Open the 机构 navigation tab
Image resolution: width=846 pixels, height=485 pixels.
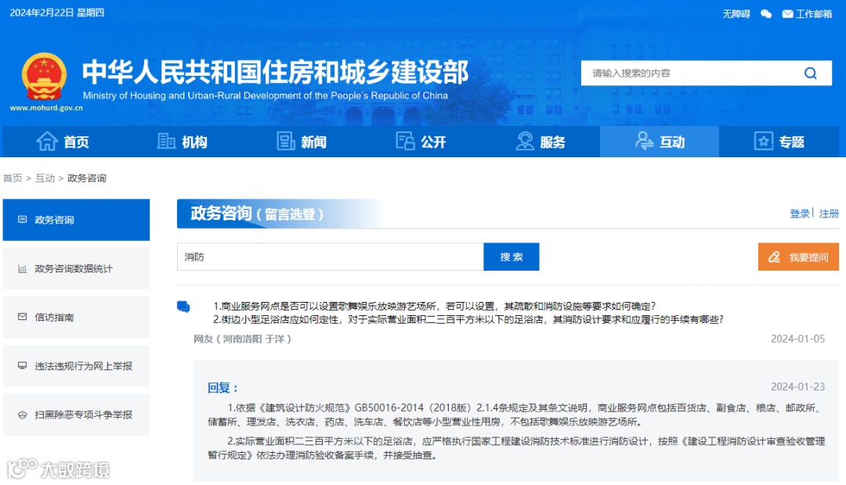coord(182,142)
